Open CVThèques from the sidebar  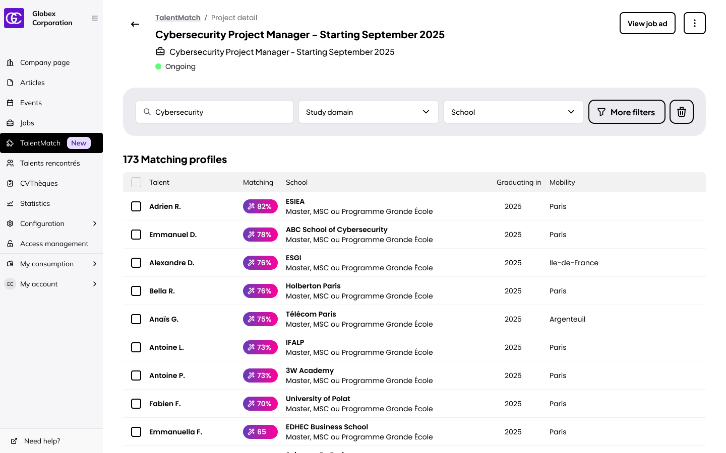coord(39,183)
